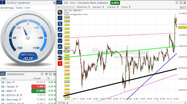The width and height of the screenshot is (187, 104).
Task: Select the DB - Dow Jones row
Action: pos(28,99)
